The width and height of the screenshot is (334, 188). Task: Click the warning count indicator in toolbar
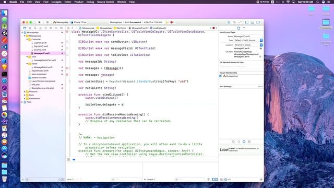pyautogui.click(x=168, y=22)
